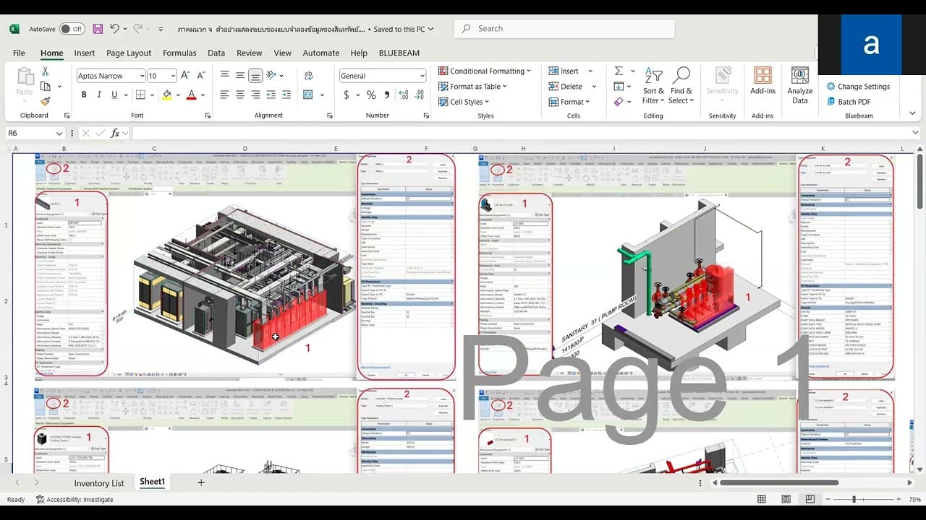Click Change Settings in Bluebeam group
Viewport: 926px width, 520px height.
coord(858,86)
